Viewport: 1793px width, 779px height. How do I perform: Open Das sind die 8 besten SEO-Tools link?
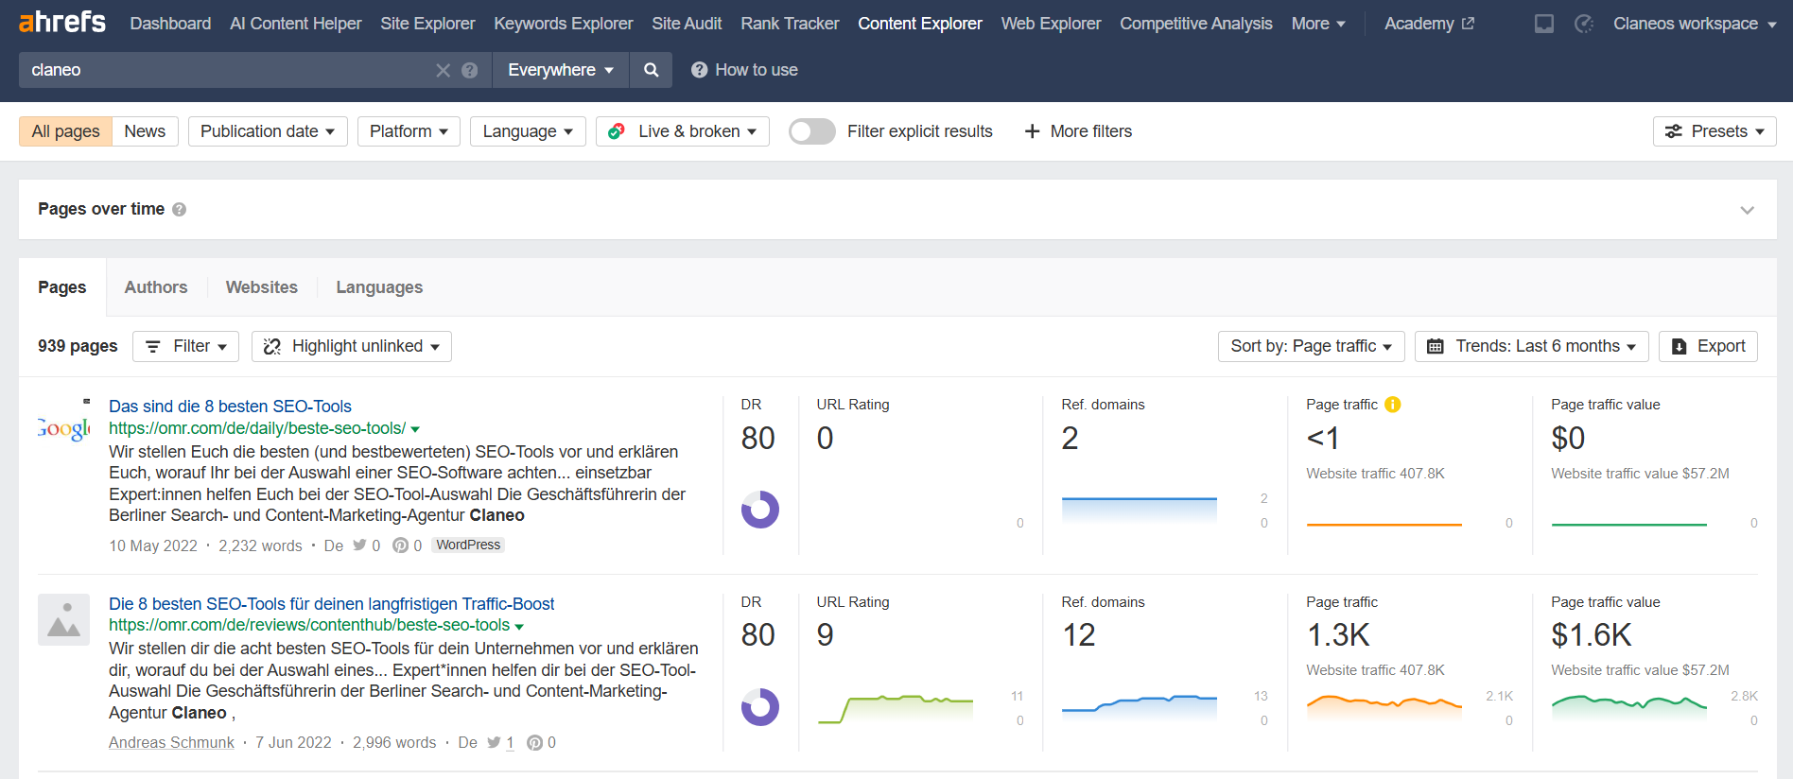[x=230, y=407]
